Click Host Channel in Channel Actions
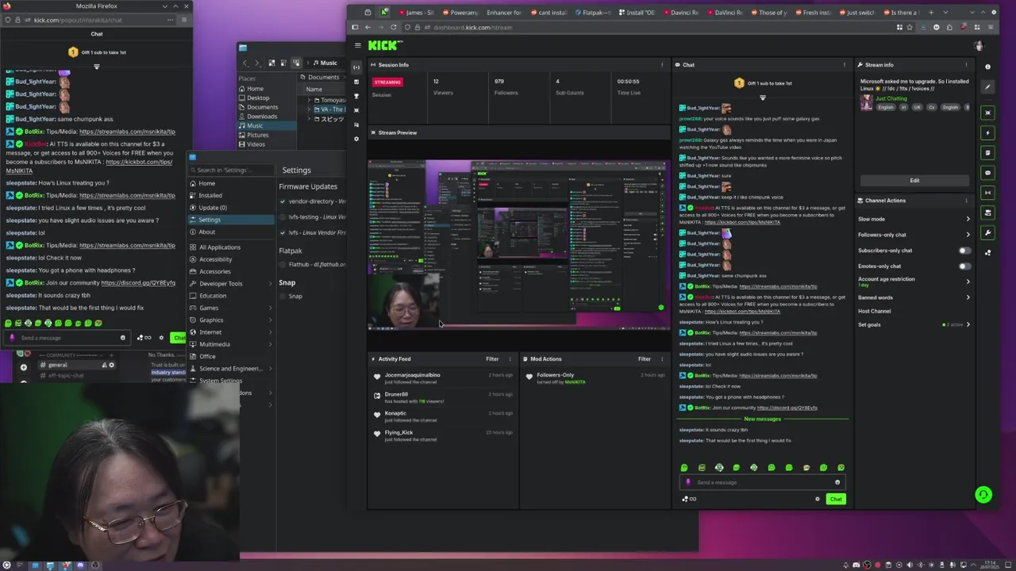 coord(874,311)
